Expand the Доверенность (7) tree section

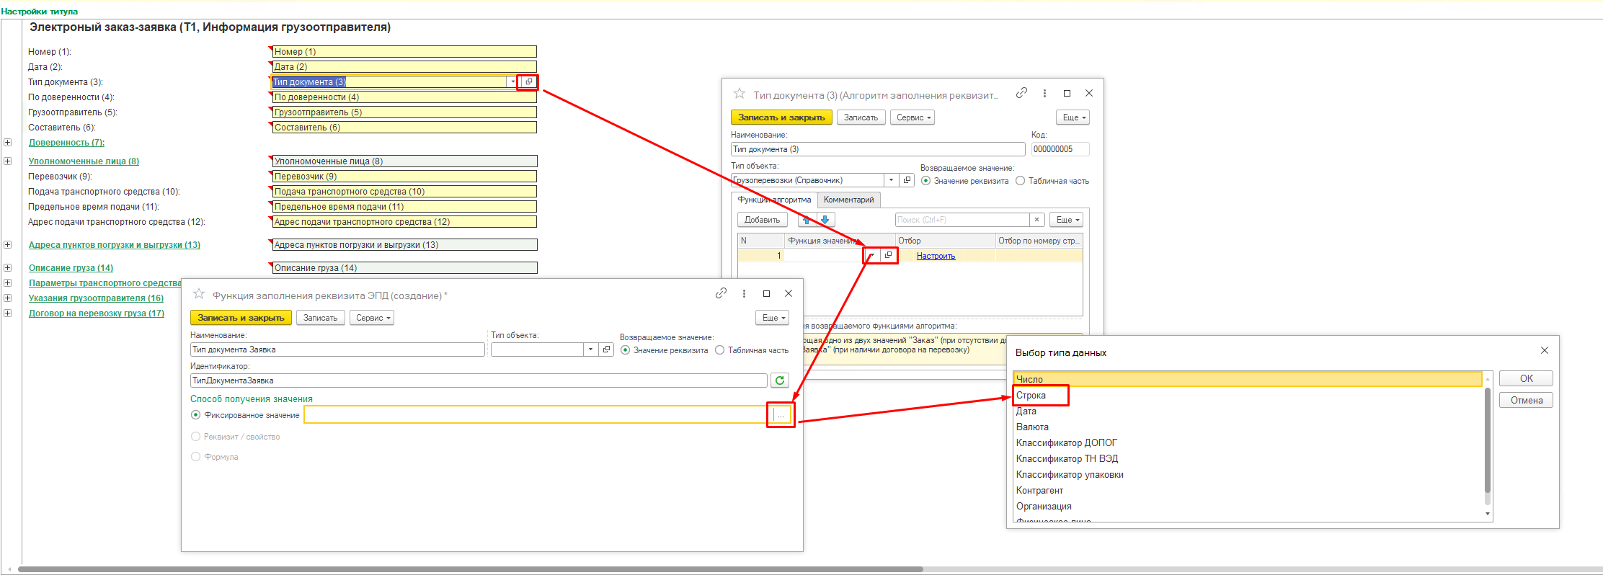click(8, 143)
